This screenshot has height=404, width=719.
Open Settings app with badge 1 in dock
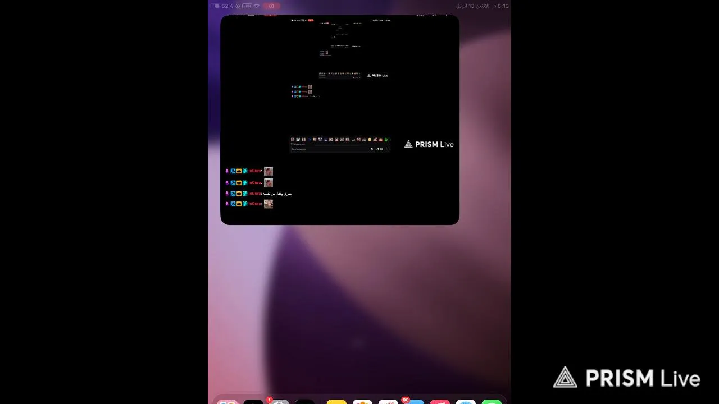coord(279,403)
